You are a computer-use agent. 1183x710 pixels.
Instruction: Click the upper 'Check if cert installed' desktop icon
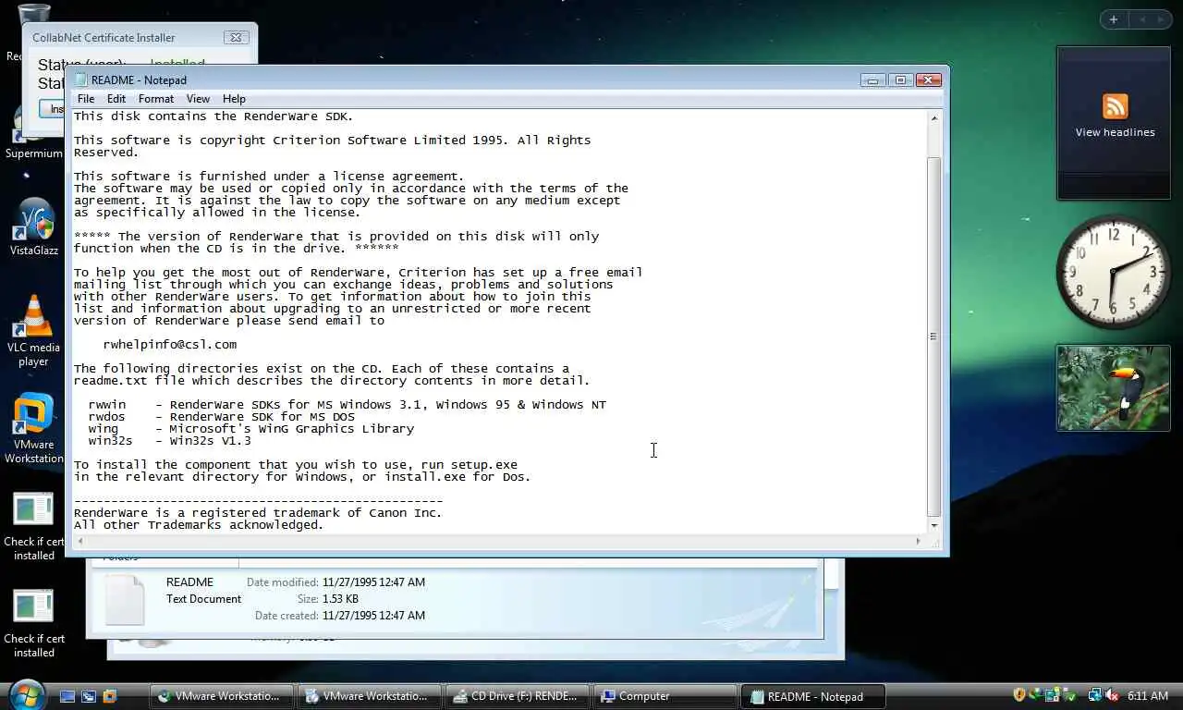pyautogui.click(x=33, y=527)
